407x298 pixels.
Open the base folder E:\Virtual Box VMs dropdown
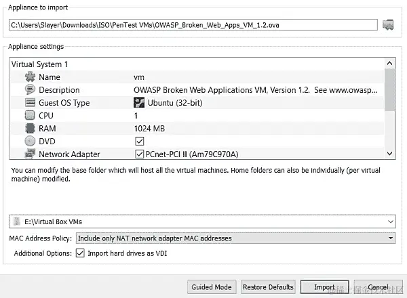(x=391, y=221)
